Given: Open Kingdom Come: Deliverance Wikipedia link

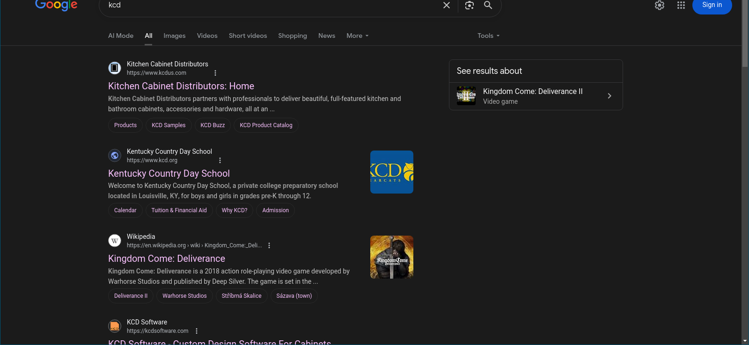Looking at the screenshot, I should click(167, 259).
